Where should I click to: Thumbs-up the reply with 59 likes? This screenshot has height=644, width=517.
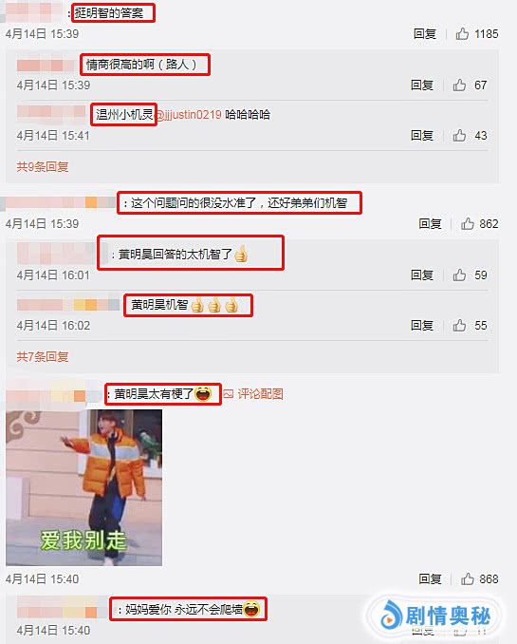(459, 275)
